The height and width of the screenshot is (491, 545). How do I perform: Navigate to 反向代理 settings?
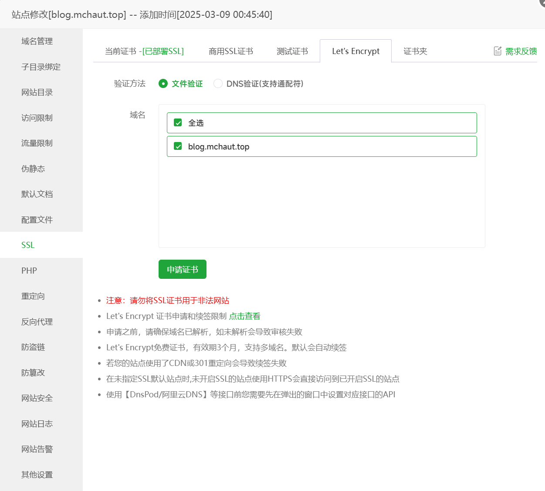tap(37, 322)
